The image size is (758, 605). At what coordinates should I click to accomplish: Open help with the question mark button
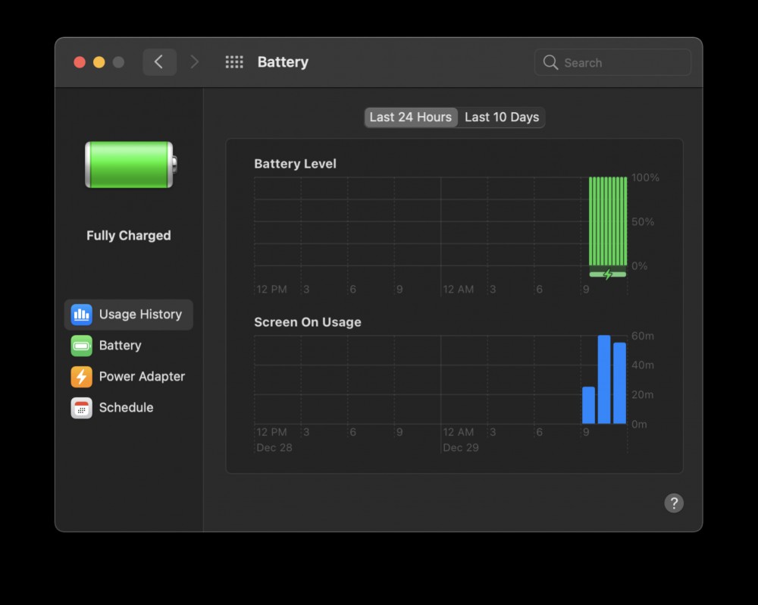coord(673,503)
